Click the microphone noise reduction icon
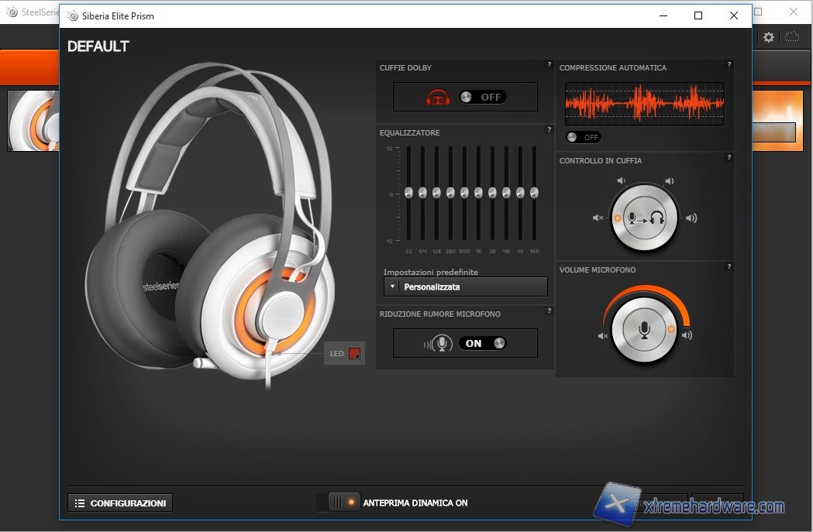The width and height of the screenshot is (813, 532). [x=439, y=343]
